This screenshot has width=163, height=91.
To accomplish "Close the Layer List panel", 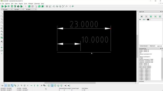I will [162, 12].
